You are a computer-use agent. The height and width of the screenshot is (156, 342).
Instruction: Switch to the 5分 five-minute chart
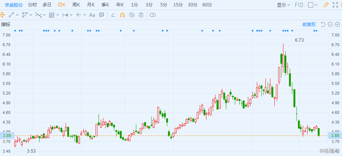pyautogui.click(x=164, y=5)
